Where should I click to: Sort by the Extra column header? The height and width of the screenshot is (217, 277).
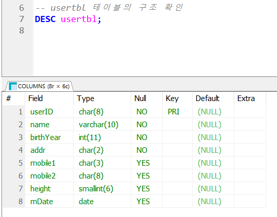pyautogui.click(x=250, y=98)
